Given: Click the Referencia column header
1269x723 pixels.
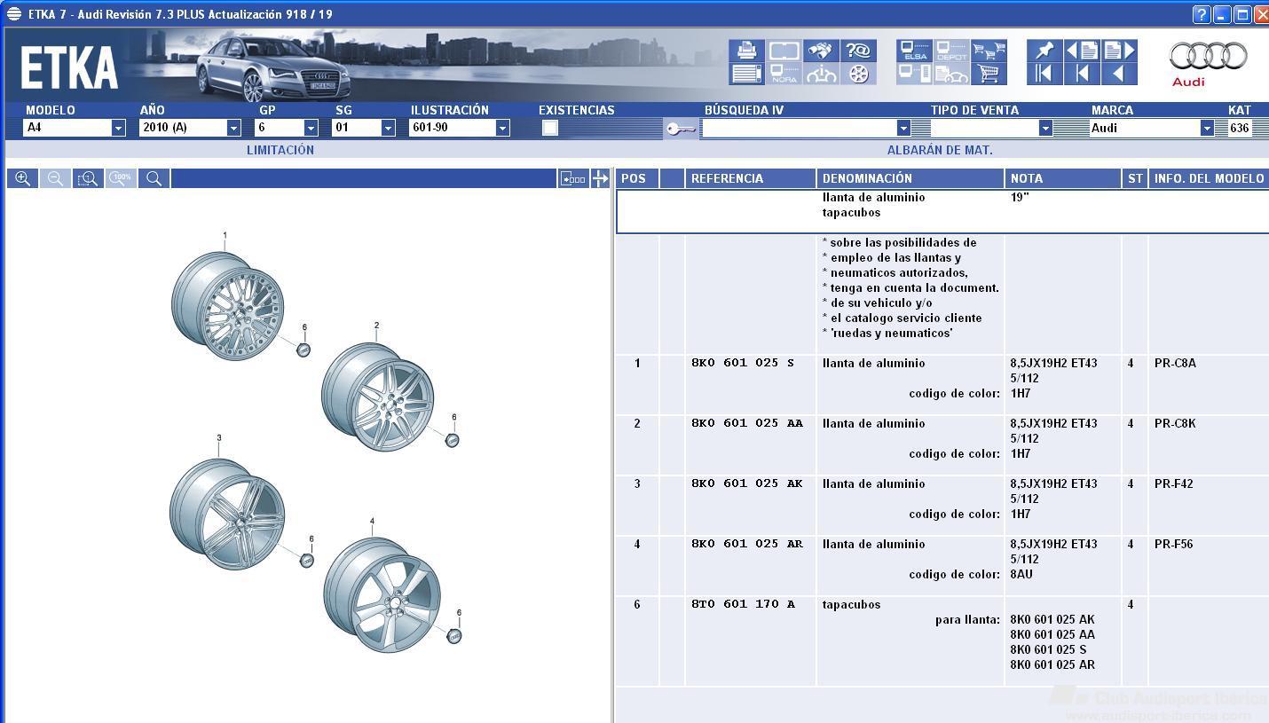Looking at the screenshot, I should point(750,178).
